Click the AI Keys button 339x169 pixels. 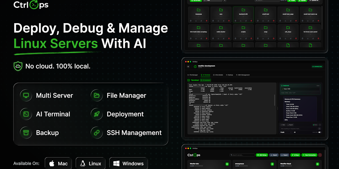295,155
